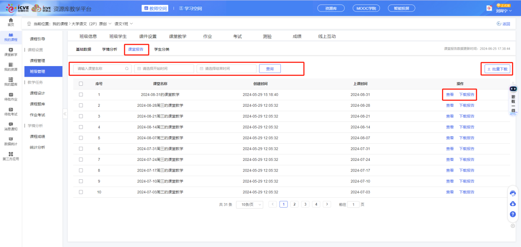Select the header checkbox to select all rows

pos(81,84)
